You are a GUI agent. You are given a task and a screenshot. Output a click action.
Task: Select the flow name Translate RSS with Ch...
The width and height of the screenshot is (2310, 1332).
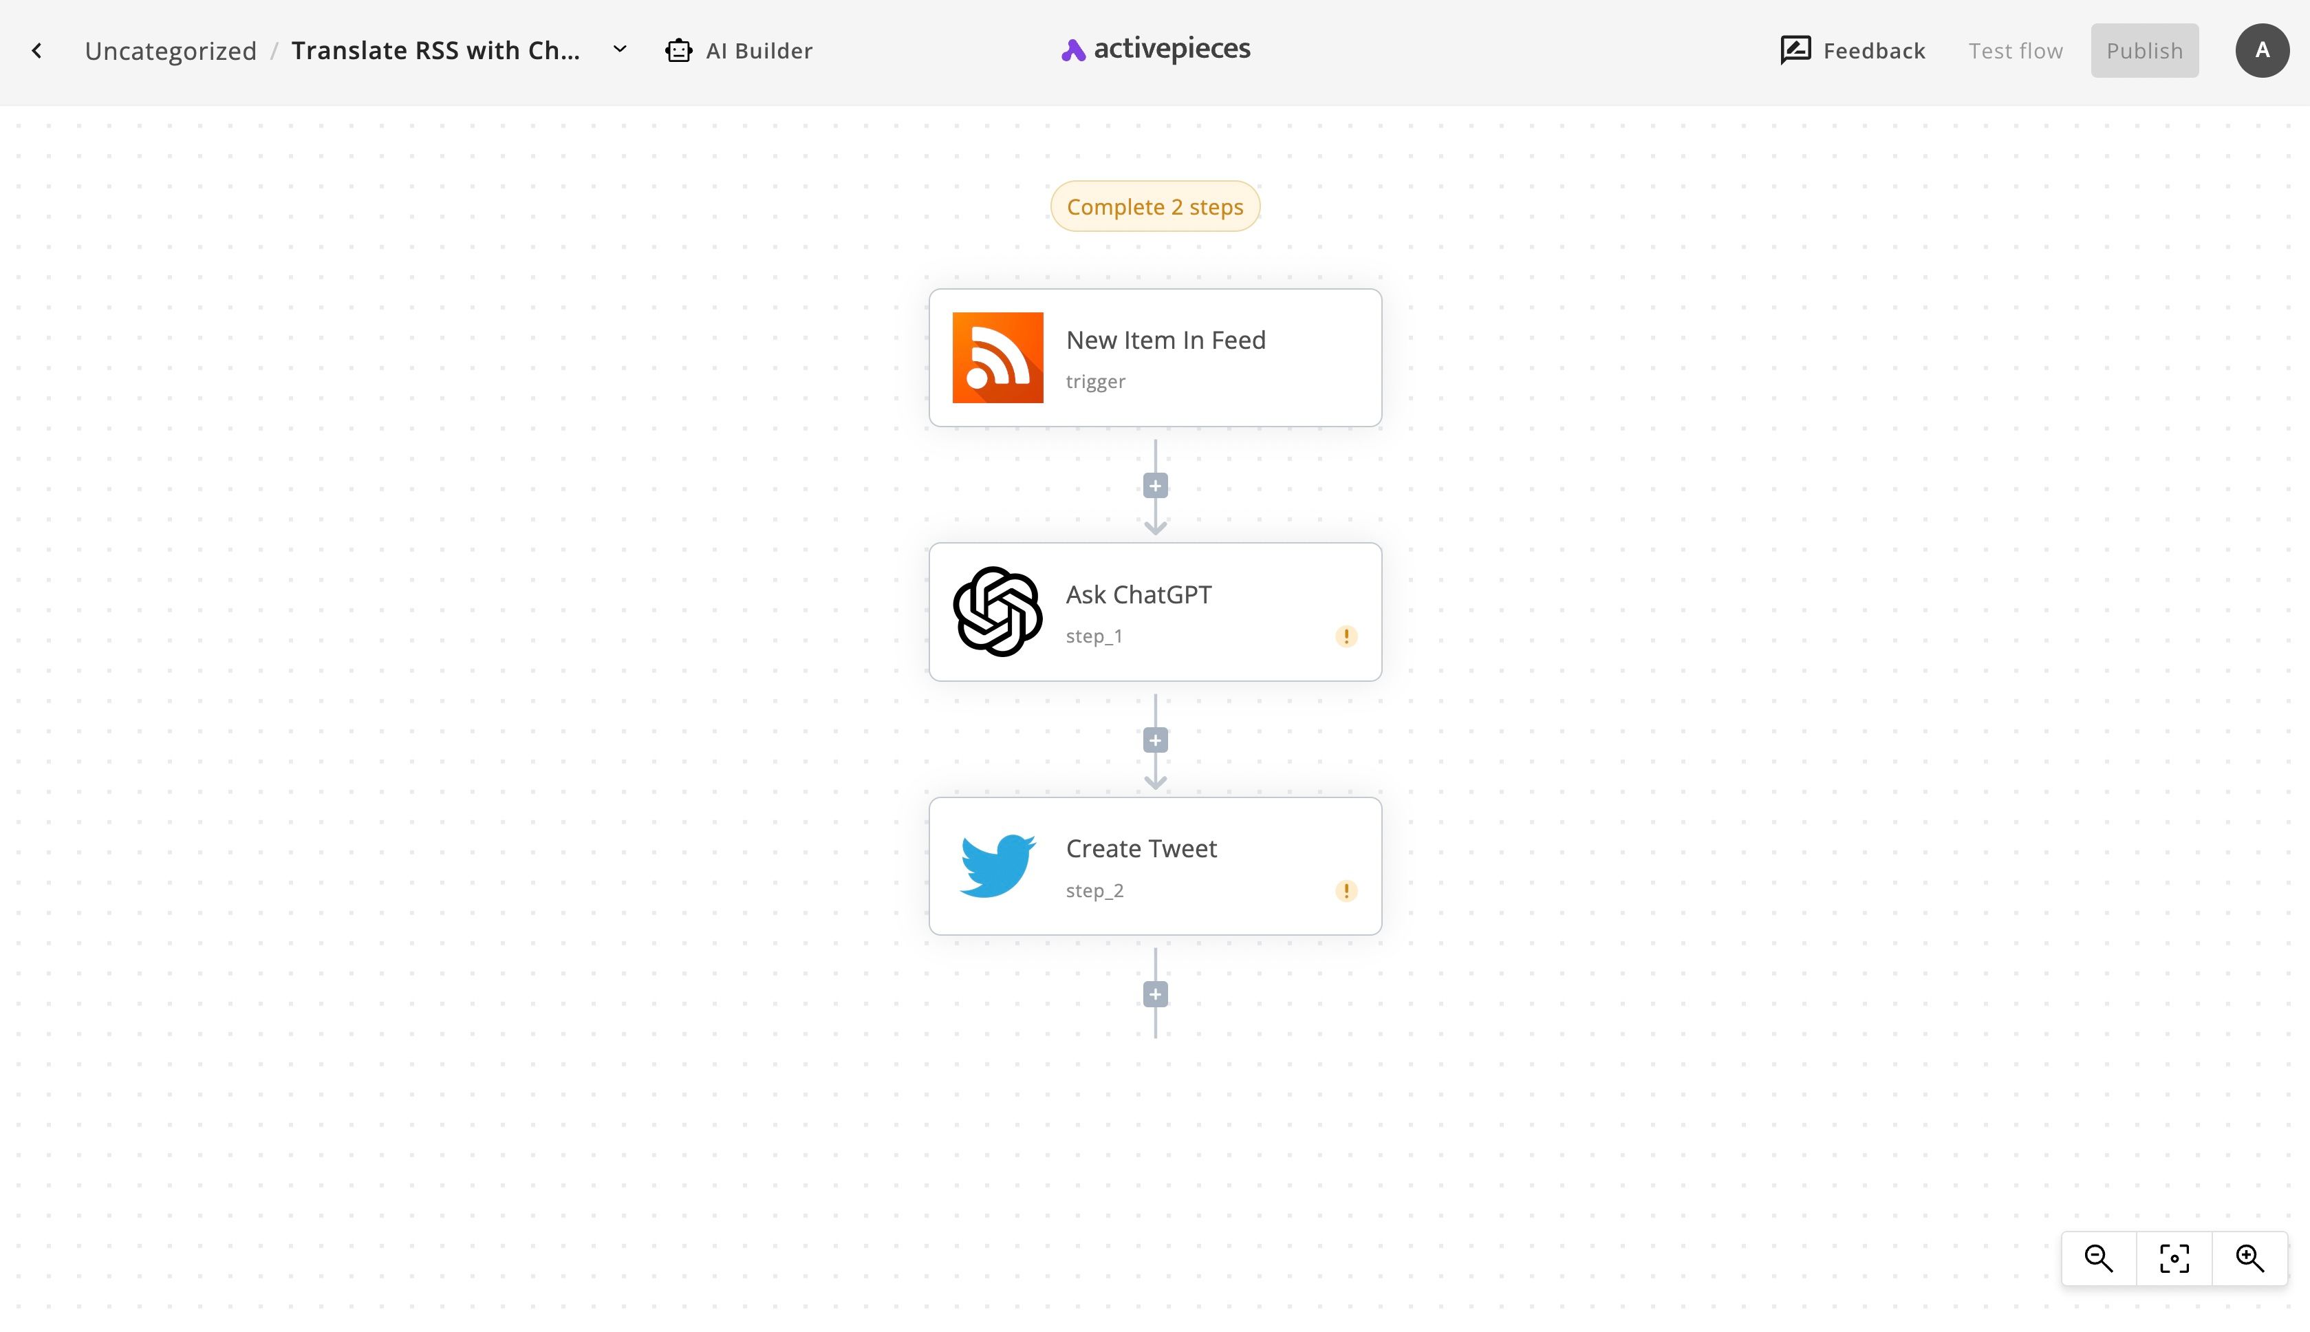[435, 50]
